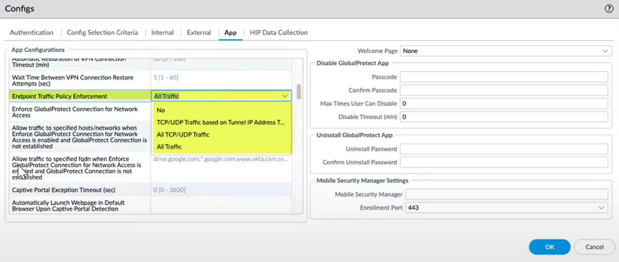Click the help question mark icon
This screenshot has height=262, width=619.
click(608, 9)
